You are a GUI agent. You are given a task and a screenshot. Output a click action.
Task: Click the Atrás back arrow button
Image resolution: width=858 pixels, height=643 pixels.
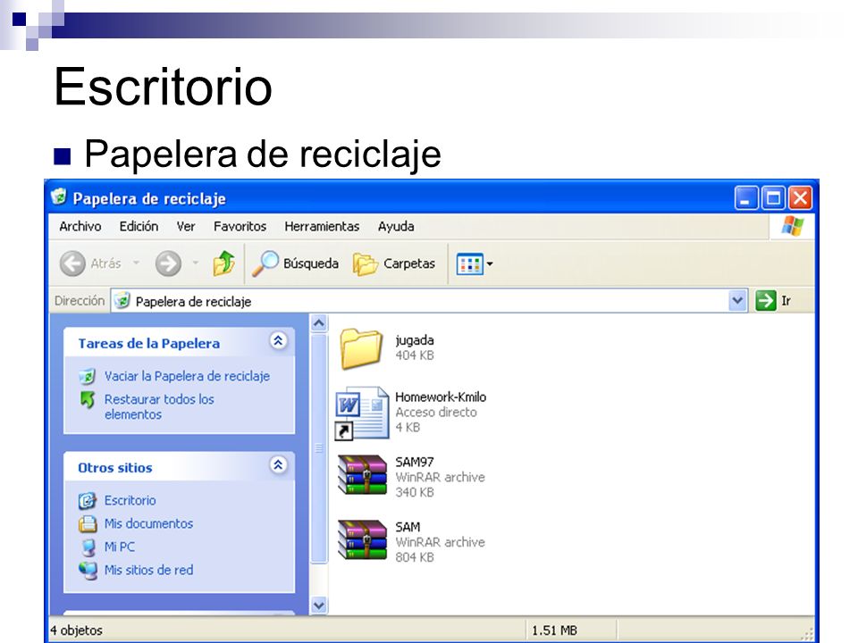[x=72, y=263]
